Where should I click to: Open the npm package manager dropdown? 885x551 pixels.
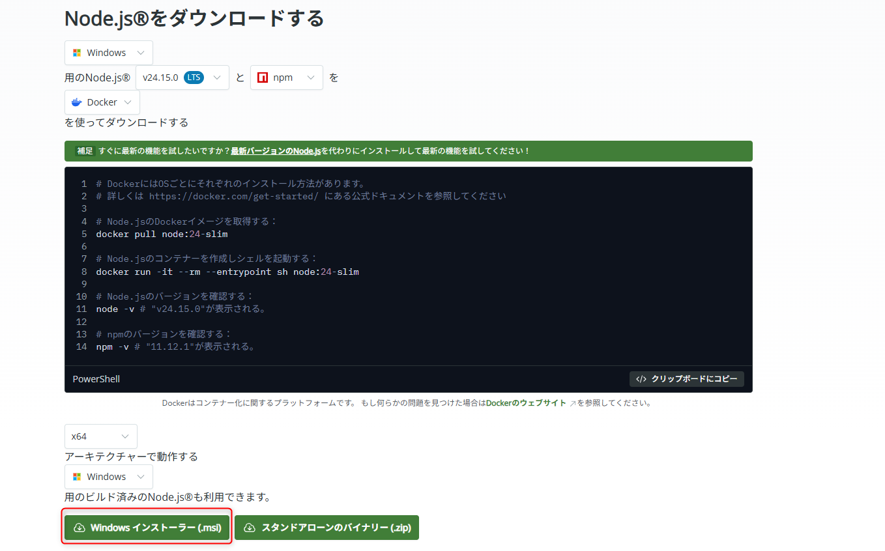(287, 78)
